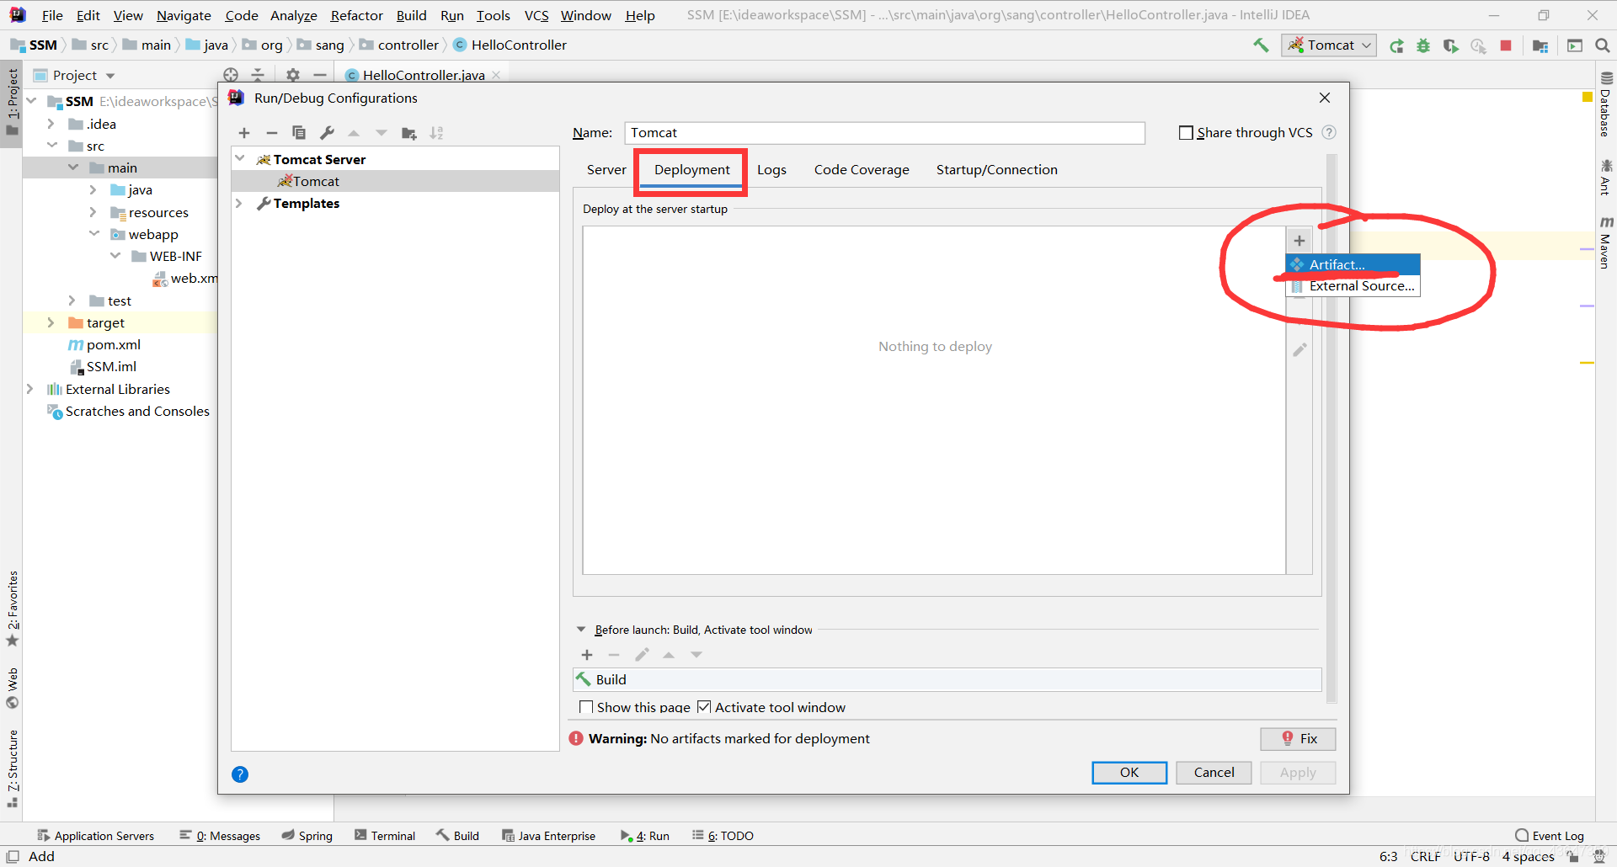Collapse Before launch section

pos(581,630)
